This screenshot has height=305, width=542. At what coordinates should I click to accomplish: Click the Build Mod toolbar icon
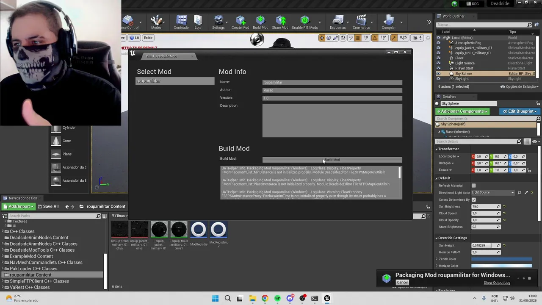tap(260, 22)
